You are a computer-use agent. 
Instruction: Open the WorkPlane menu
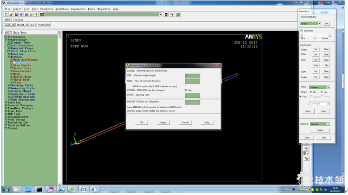click(x=62, y=9)
